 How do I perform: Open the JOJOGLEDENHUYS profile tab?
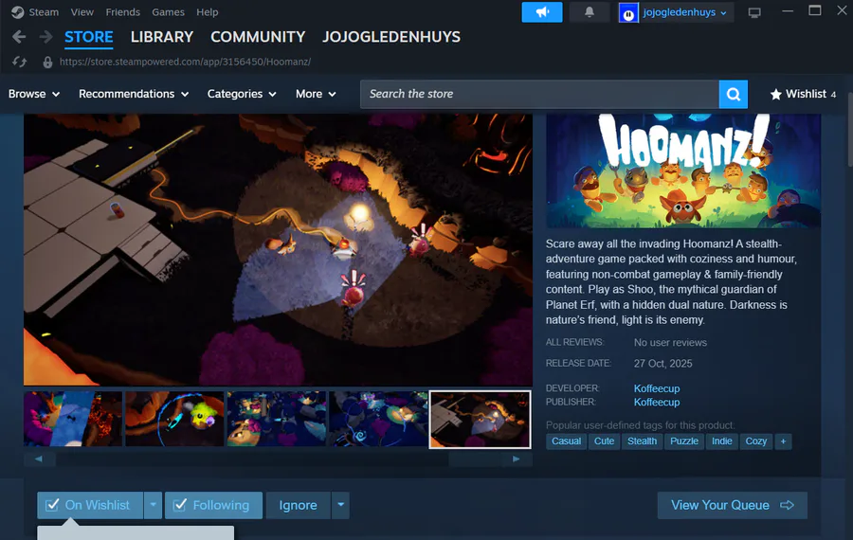click(391, 37)
